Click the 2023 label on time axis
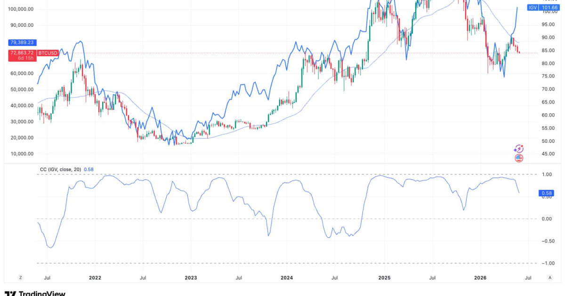Screen dimensions: 565x296 tap(191, 278)
